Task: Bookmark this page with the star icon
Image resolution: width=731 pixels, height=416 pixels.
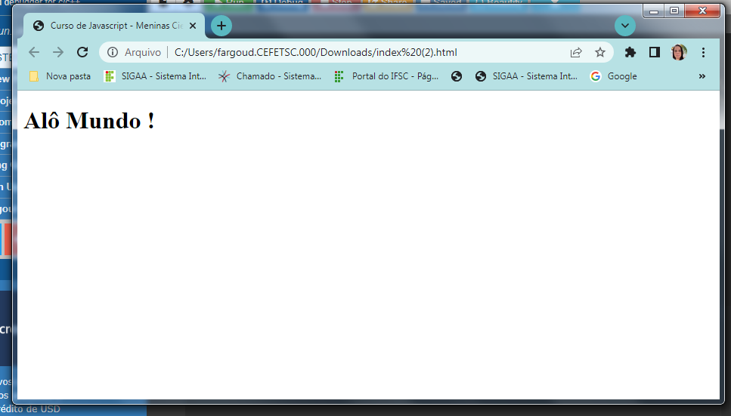Action: coord(600,52)
